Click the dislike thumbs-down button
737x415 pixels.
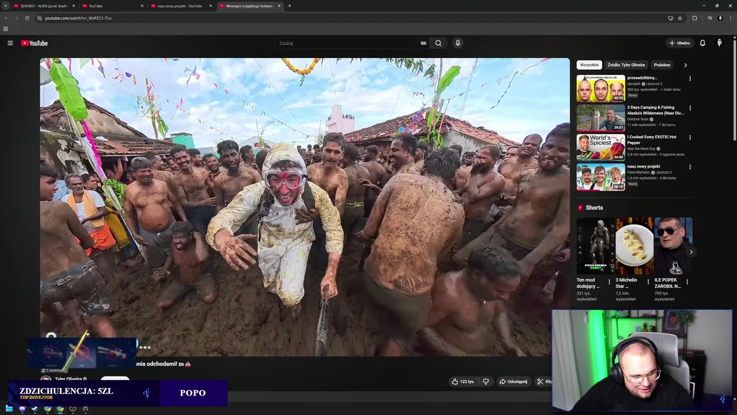click(486, 382)
